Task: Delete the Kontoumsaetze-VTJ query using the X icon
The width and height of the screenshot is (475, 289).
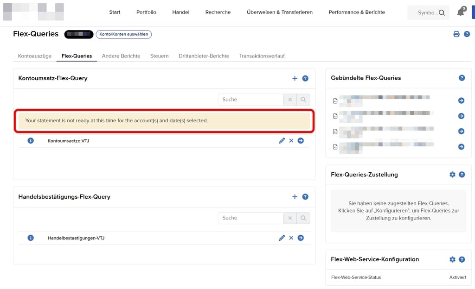Action: click(291, 140)
